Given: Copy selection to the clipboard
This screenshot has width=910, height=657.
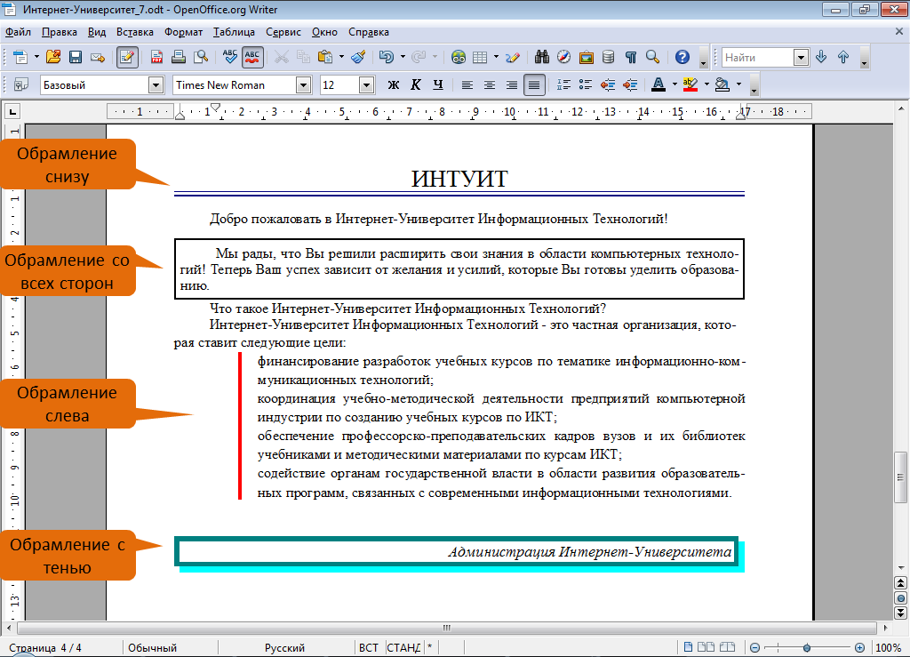Looking at the screenshot, I should coord(304,57).
